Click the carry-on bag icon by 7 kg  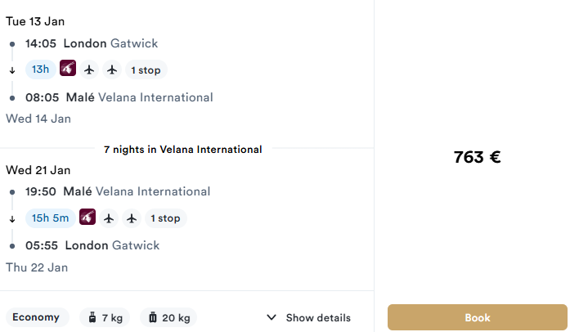(92, 317)
